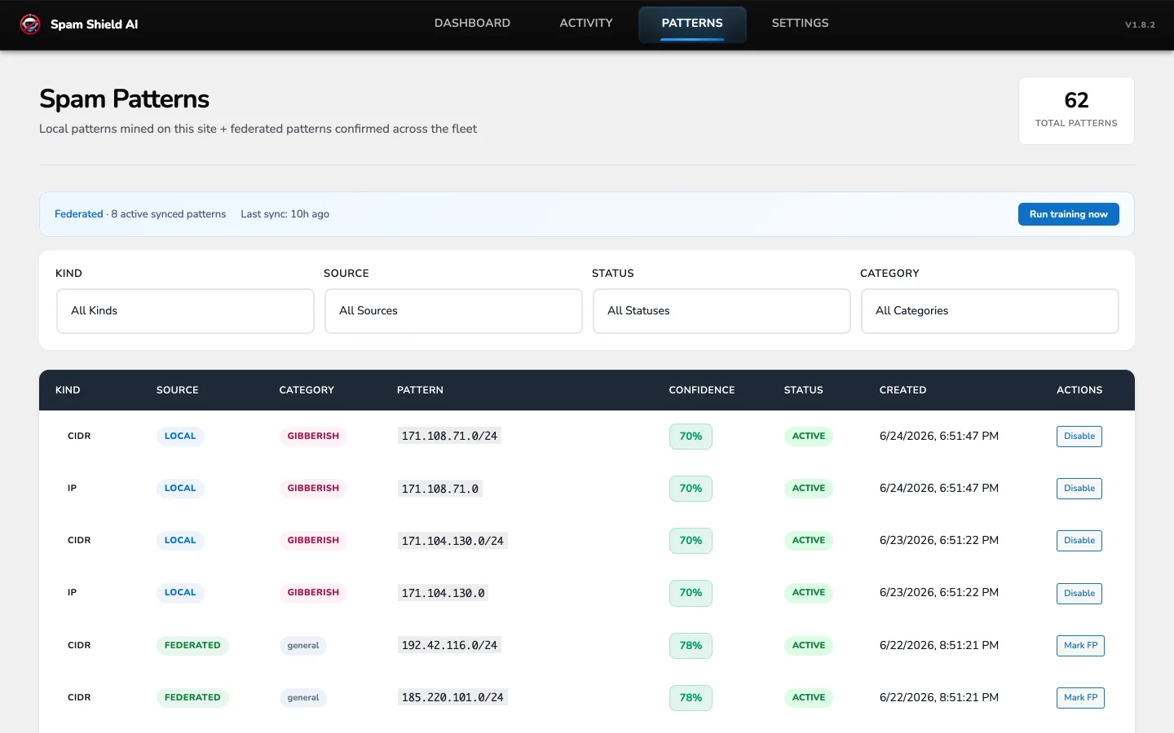Click ACTIVE status on 185.220.101.0/24 row
Image resolution: width=1174 pixels, height=733 pixels.
809,698
